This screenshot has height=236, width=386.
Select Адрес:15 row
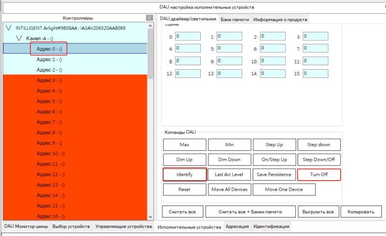(x=75, y=206)
